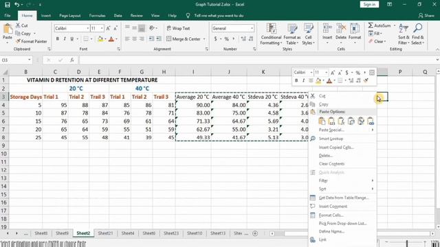Click the Cut scissors icon in ribbon
440x247 pixels.
coord(19,25)
